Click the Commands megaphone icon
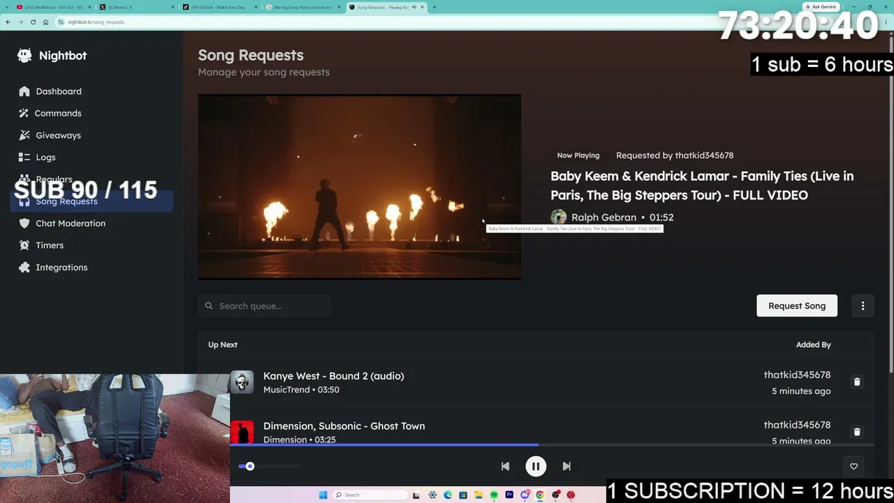The height and width of the screenshot is (503, 894). [24, 113]
